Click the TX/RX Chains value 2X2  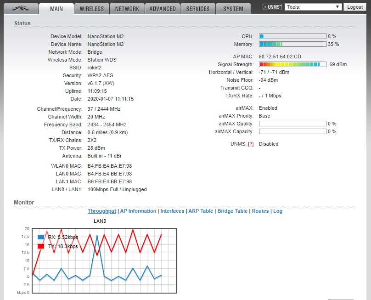pos(92,140)
